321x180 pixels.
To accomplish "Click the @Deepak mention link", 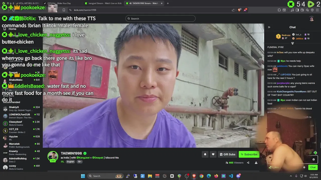I will point(98,158).
